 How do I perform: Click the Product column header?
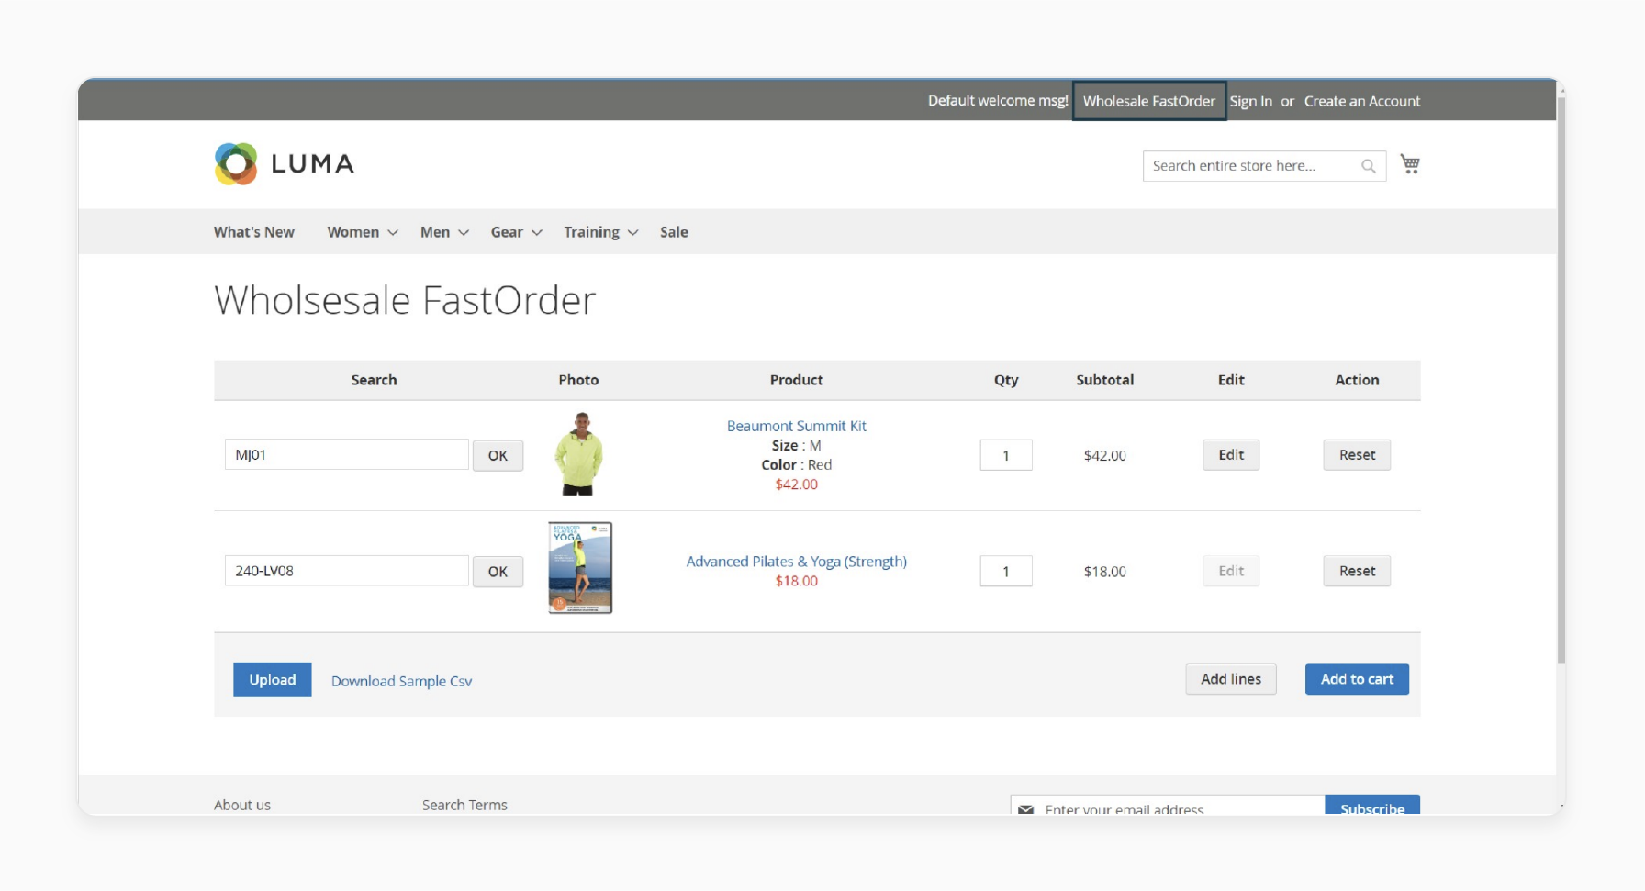[x=796, y=380]
